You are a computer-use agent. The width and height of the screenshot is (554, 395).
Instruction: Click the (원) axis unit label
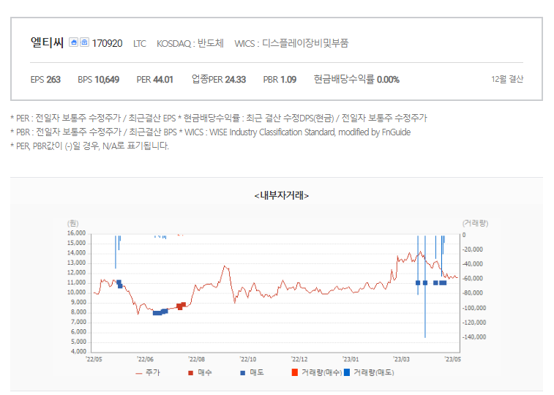click(x=72, y=223)
